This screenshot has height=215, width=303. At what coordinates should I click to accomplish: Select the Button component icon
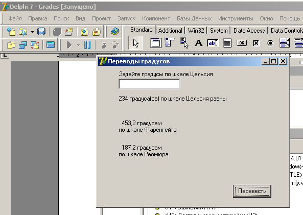point(242,43)
